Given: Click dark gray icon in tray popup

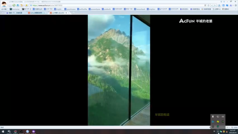Looking at the screenshot, I should (213, 126).
